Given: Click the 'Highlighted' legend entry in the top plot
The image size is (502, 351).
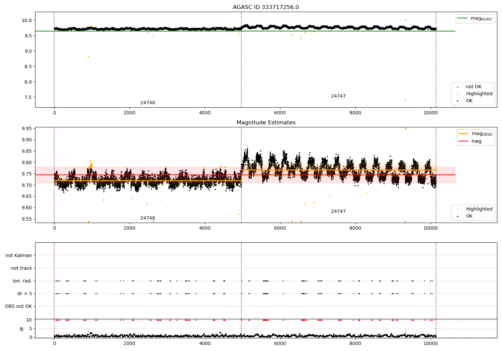Looking at the screenshot, I should [475, 94].
